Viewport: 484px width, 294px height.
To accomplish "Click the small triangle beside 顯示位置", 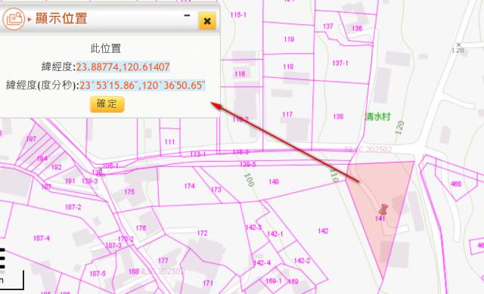I will point(29,19).
